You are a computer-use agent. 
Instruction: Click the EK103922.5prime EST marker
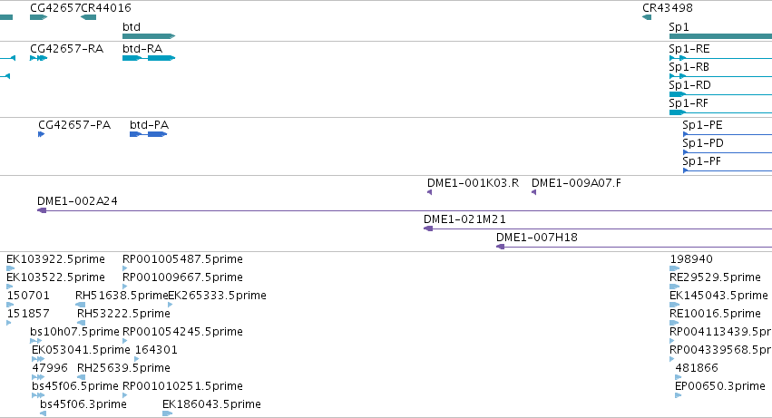(x=10, y=268)
